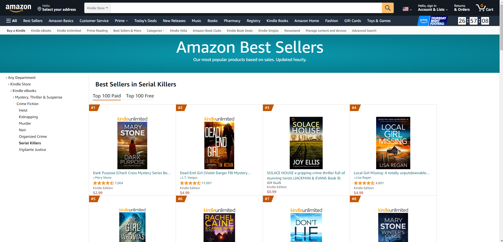Go back to Mystery, Thriller & Suspense

pos(39,97)
